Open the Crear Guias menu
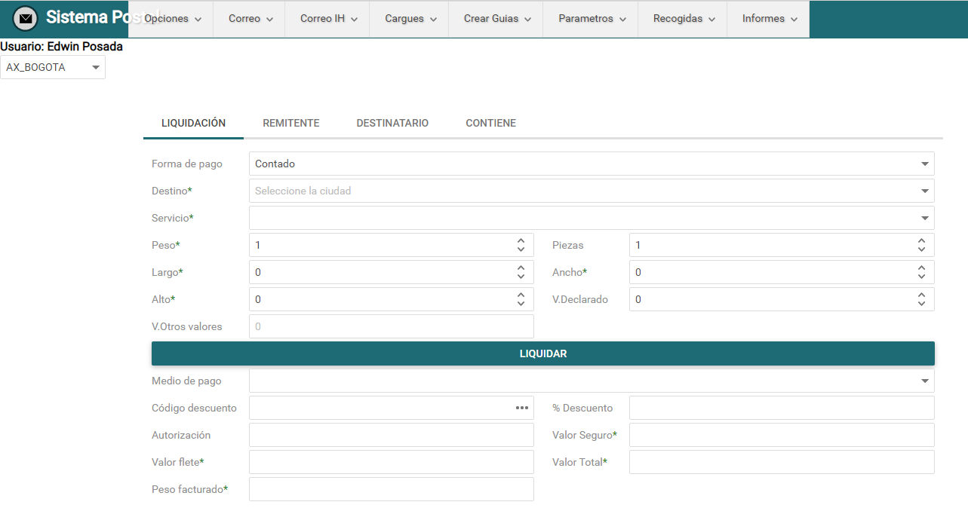968x511 pixels. coord(497,19)
